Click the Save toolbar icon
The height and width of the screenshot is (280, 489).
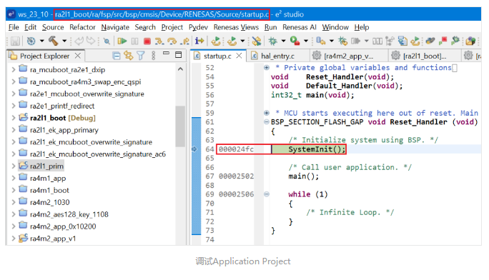click(15, 41)
